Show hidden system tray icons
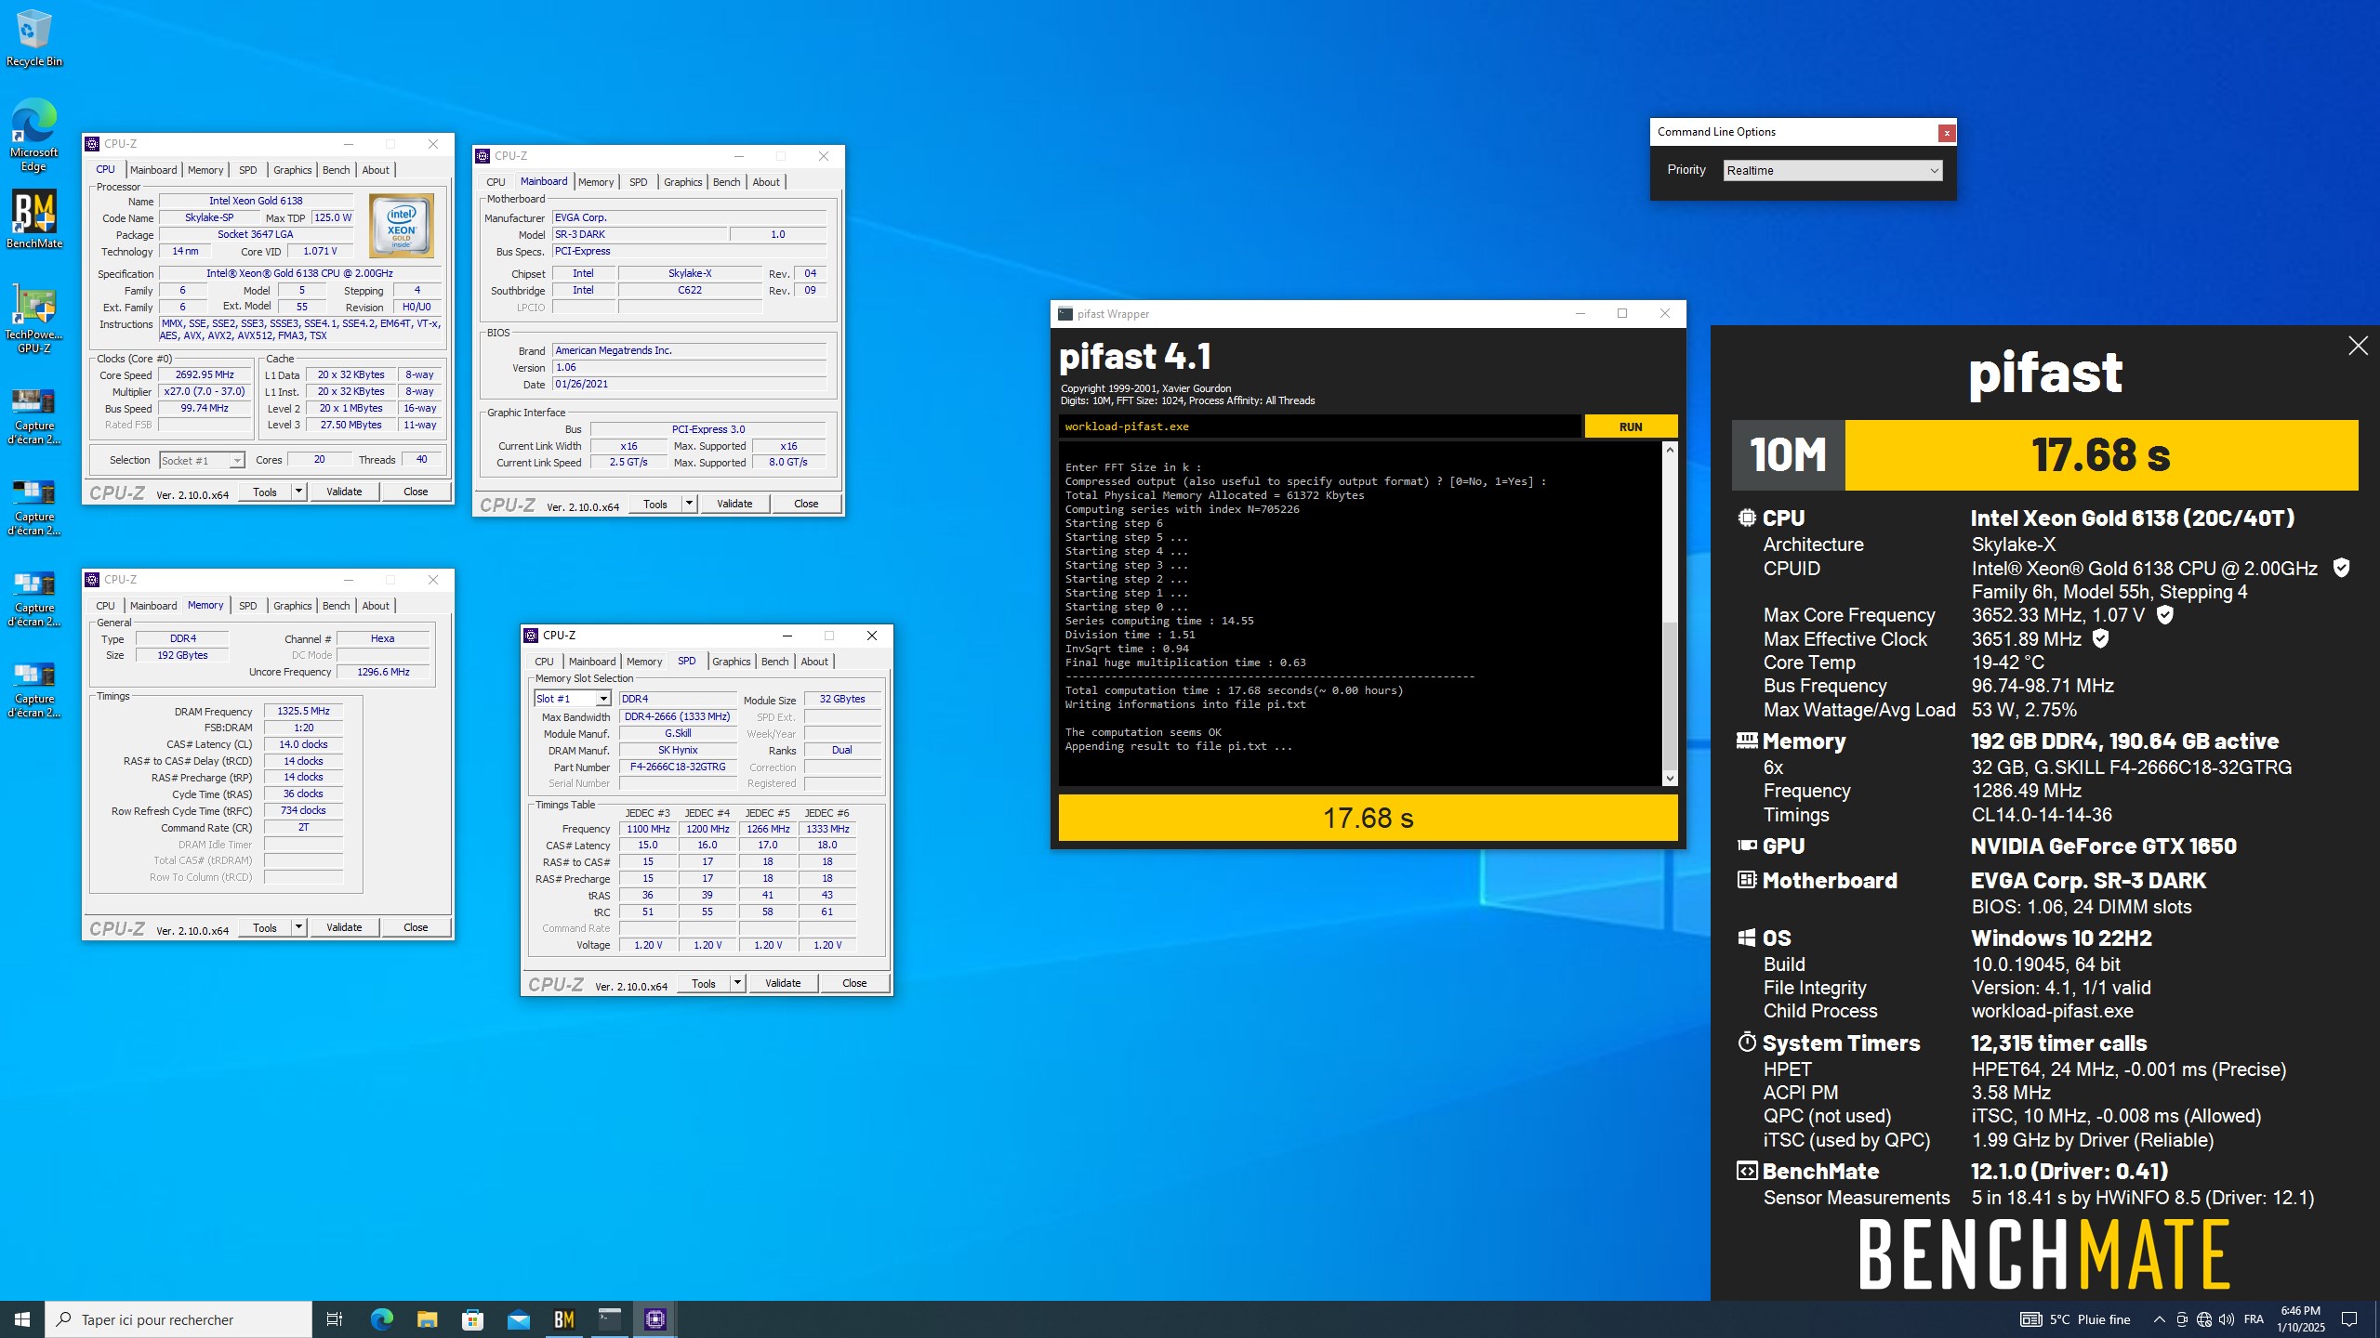This screenshot has height=1338, width=2380. (2159, 1319)
